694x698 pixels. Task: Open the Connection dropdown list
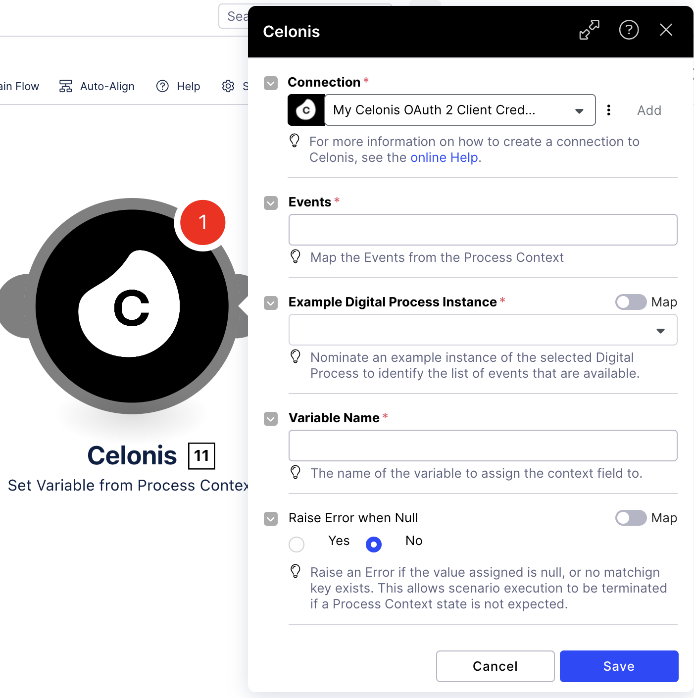coord(460,110)
